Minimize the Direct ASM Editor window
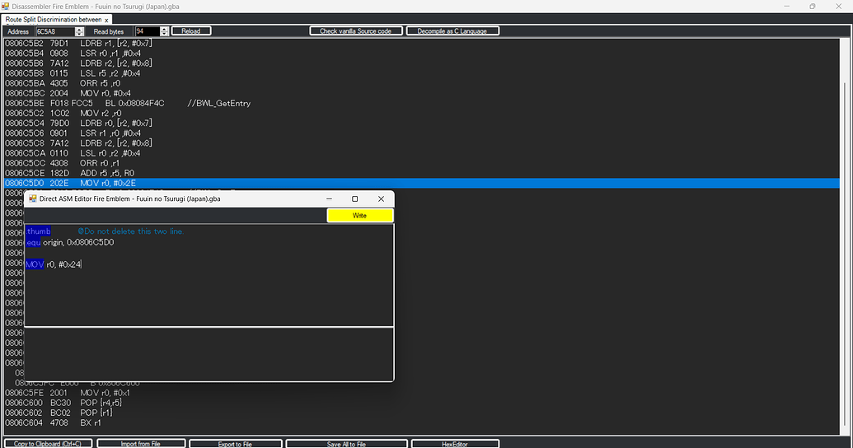This screenshot has width=853, height=448. [329, 199]
